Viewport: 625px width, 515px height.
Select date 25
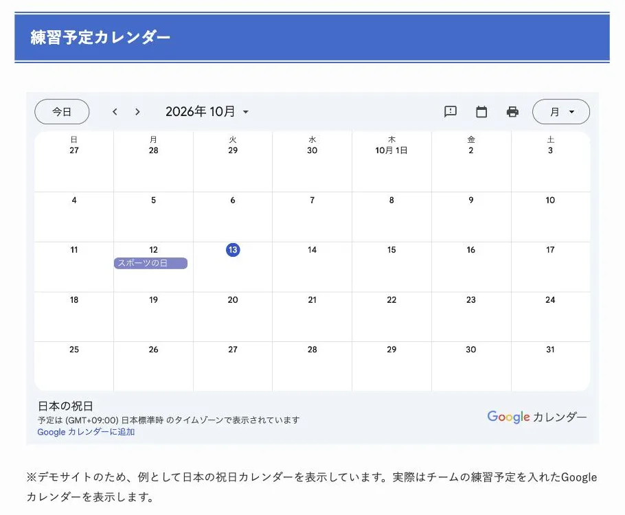[x=74, y=350]
